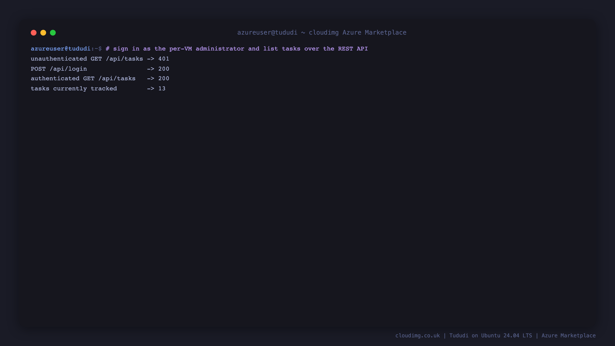
Task: Click the 401 status code
Action: [x=164, y=59]
